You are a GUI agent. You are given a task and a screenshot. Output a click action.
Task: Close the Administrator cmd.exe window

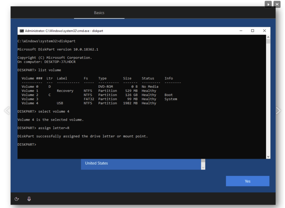(264, 31)
